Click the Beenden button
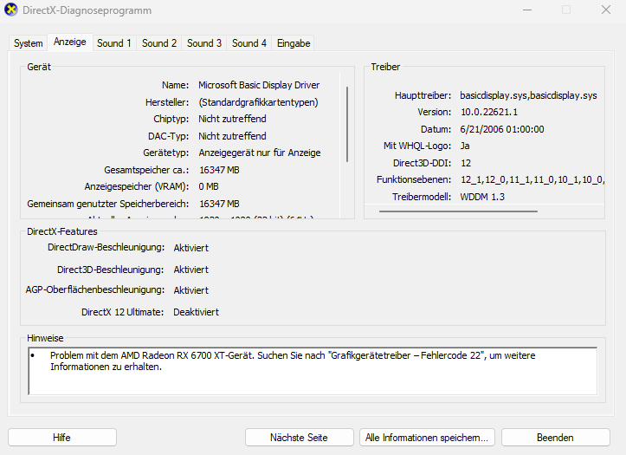Screen dimensions: 626x455 [555, 438]
